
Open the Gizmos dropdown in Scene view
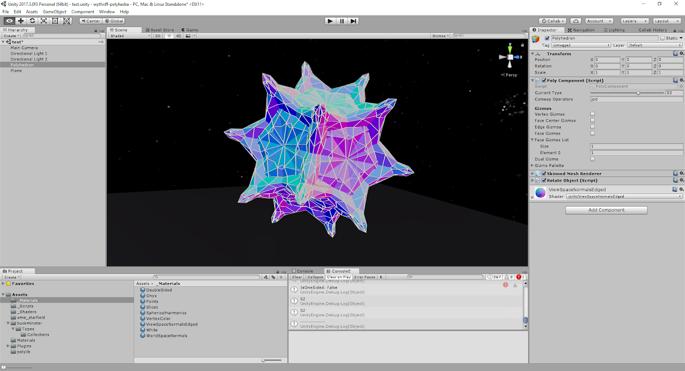[440, 36]
